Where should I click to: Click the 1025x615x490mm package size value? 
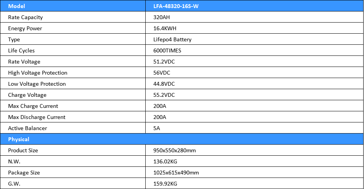coord(176,173)
